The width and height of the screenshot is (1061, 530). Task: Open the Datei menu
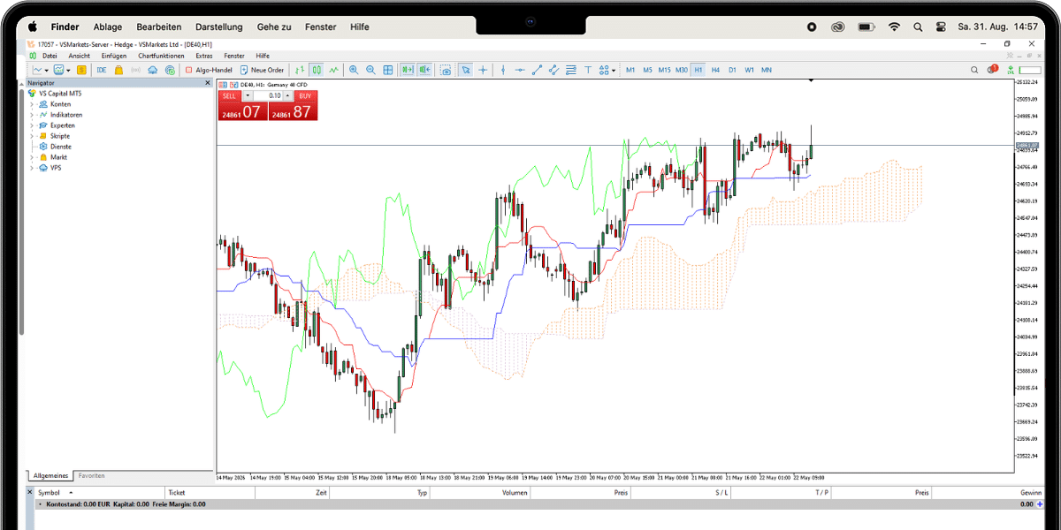coord(50,56)
